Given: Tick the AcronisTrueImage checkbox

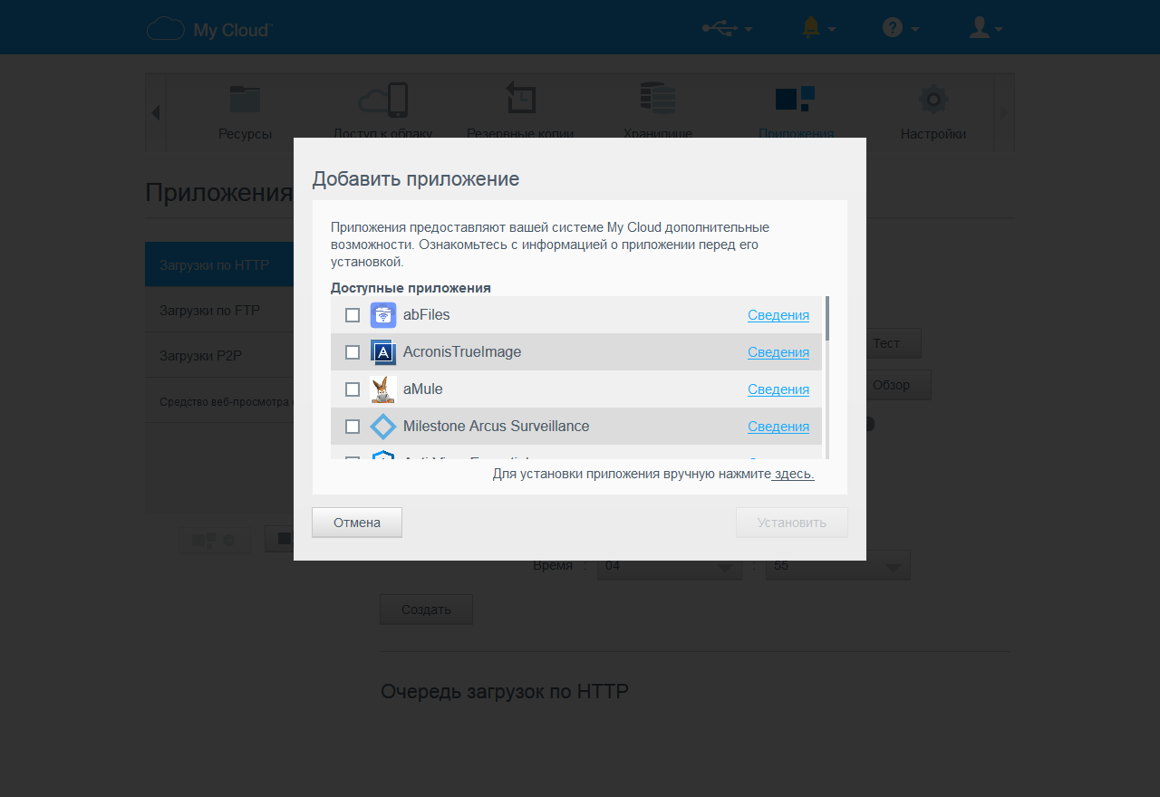Looking at the screenshot, I should point(353,352).
